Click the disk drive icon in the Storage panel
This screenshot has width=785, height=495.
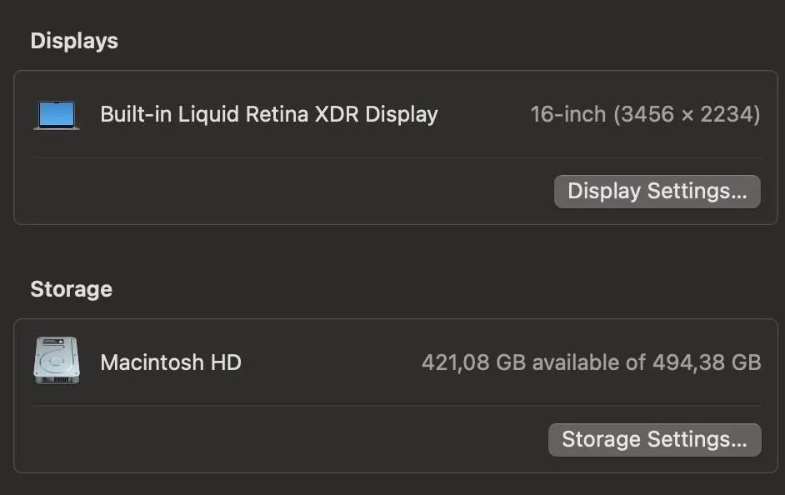56,361
